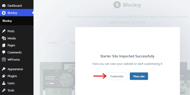Go to the Comments menu
The width and height of the screenshot is (190, 95).
coord(14,52)
